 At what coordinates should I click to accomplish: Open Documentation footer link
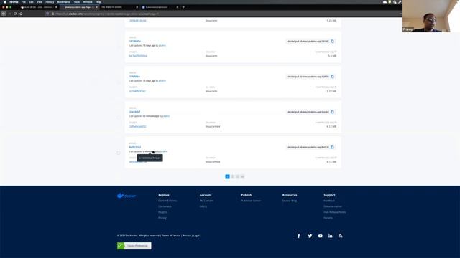(x=333, y=206)
